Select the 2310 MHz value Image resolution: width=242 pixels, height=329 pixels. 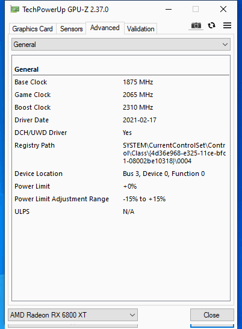138,107
